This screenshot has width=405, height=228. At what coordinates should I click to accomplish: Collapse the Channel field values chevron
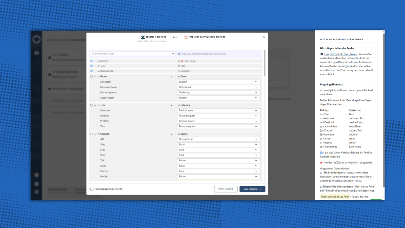click(x=95, y=134)
